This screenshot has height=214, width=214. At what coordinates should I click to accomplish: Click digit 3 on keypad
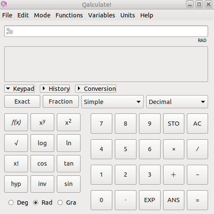pos(150,175)
